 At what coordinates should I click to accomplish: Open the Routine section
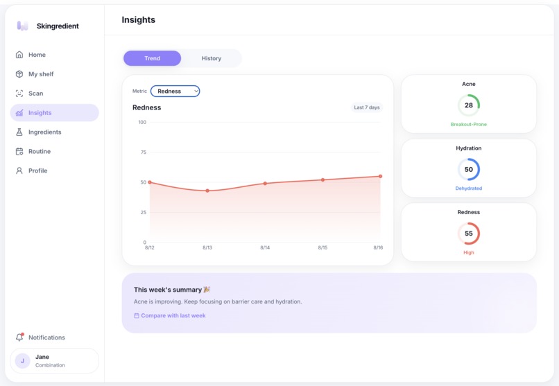pos(55,151)
